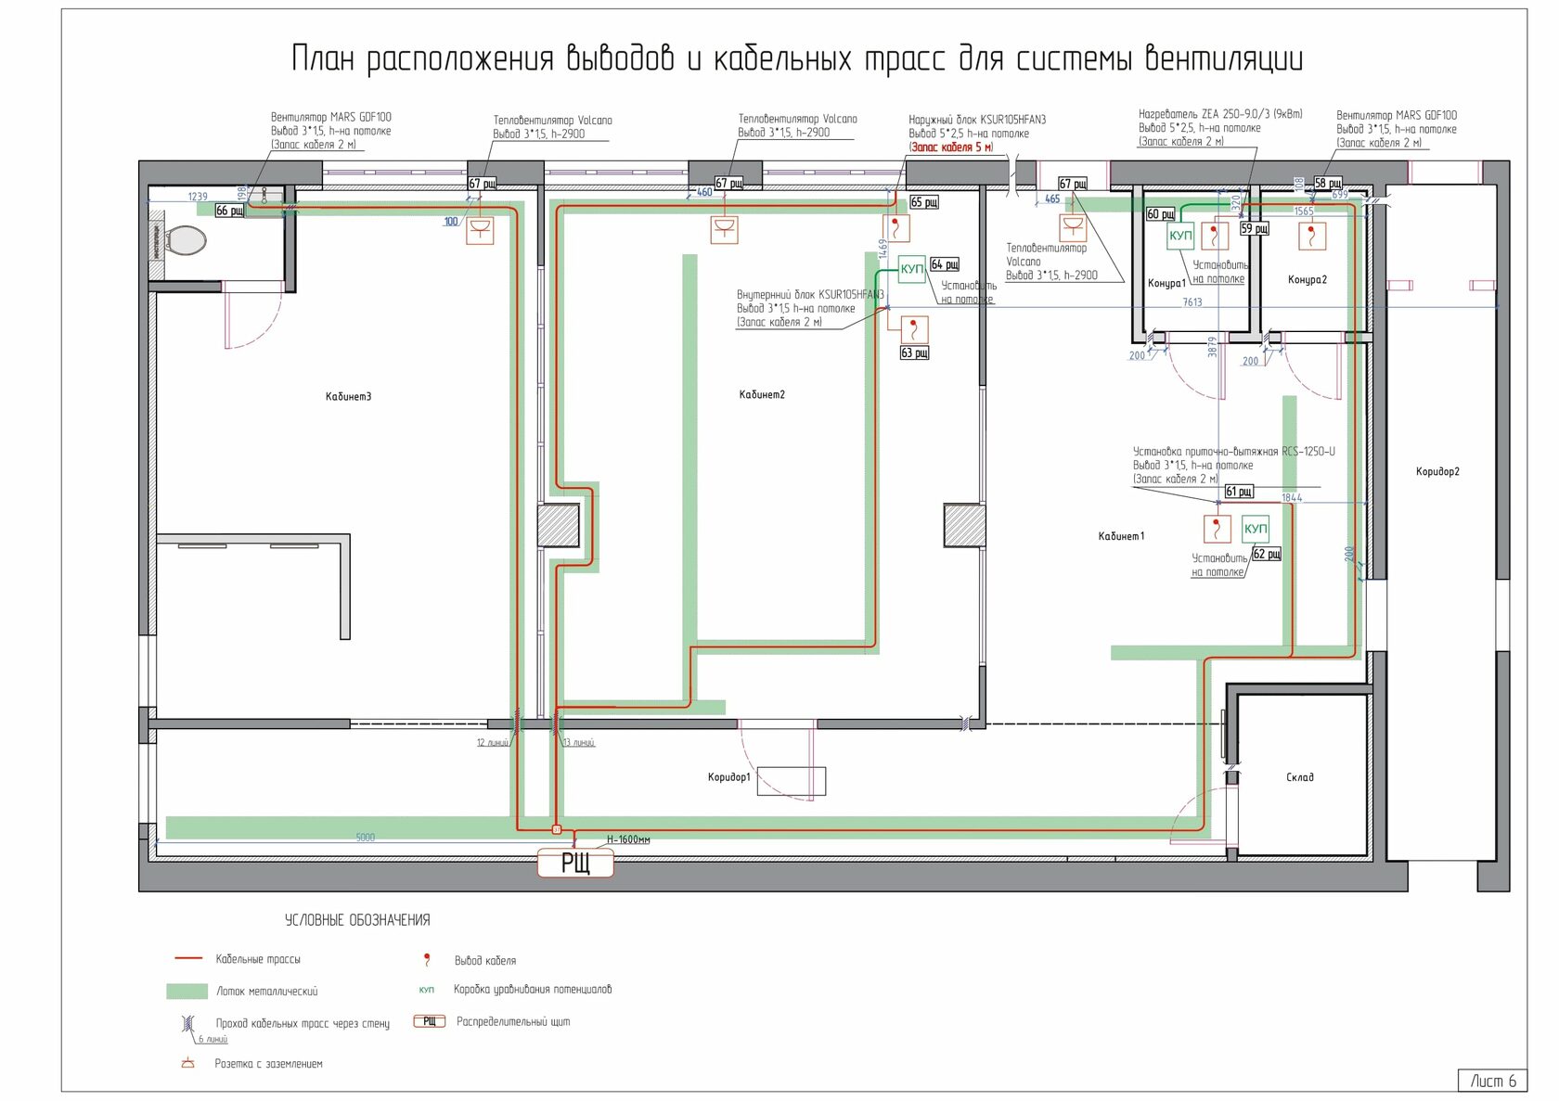Click the Кабинет2 room label
This screenshot has width=1559, height=1101.
coord(762,394)
